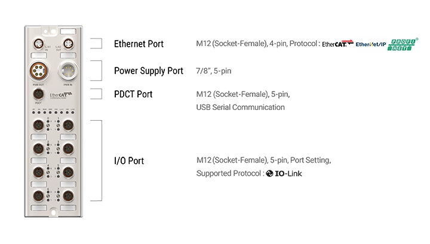Click the "Supported Protocol" text
Screen dimensions: 430x244
(230, 173)
